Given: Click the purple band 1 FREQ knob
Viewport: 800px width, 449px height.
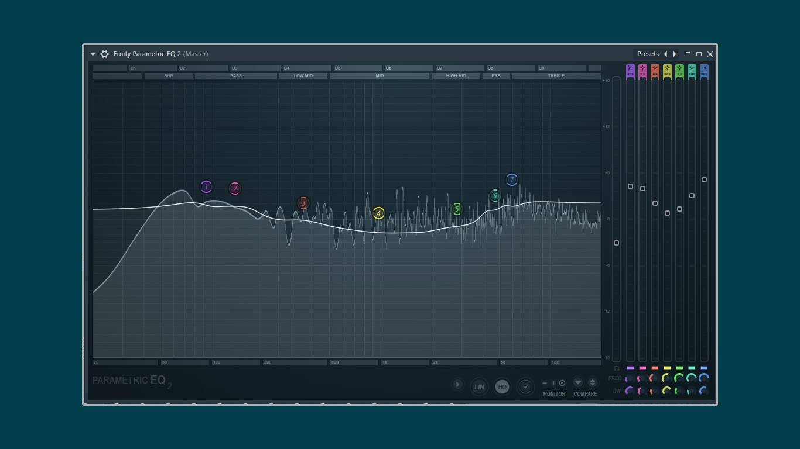Looking at the screenshot, I should point(630,379).
